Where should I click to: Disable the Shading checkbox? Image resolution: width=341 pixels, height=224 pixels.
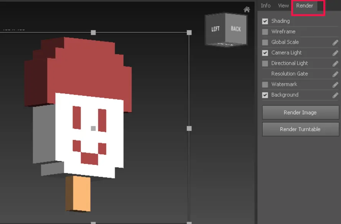(265, 21)
